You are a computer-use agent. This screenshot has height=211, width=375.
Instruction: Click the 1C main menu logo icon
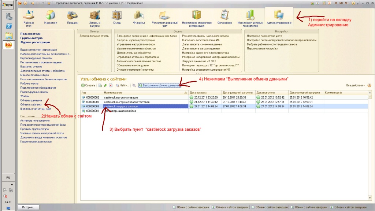pos(20,3)
